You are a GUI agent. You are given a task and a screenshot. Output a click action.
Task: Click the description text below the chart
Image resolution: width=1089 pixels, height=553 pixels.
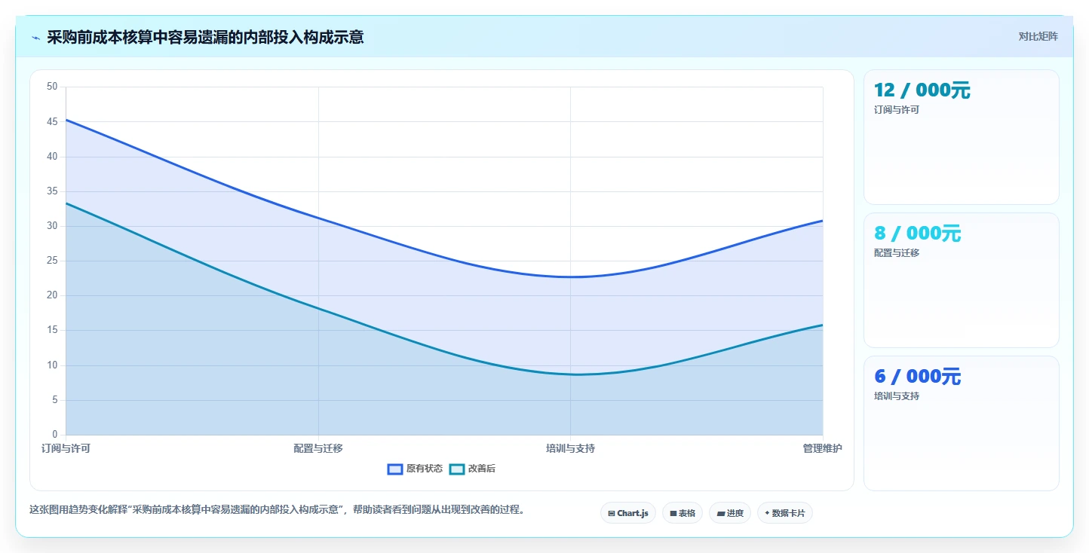click(x=277, y=510)
